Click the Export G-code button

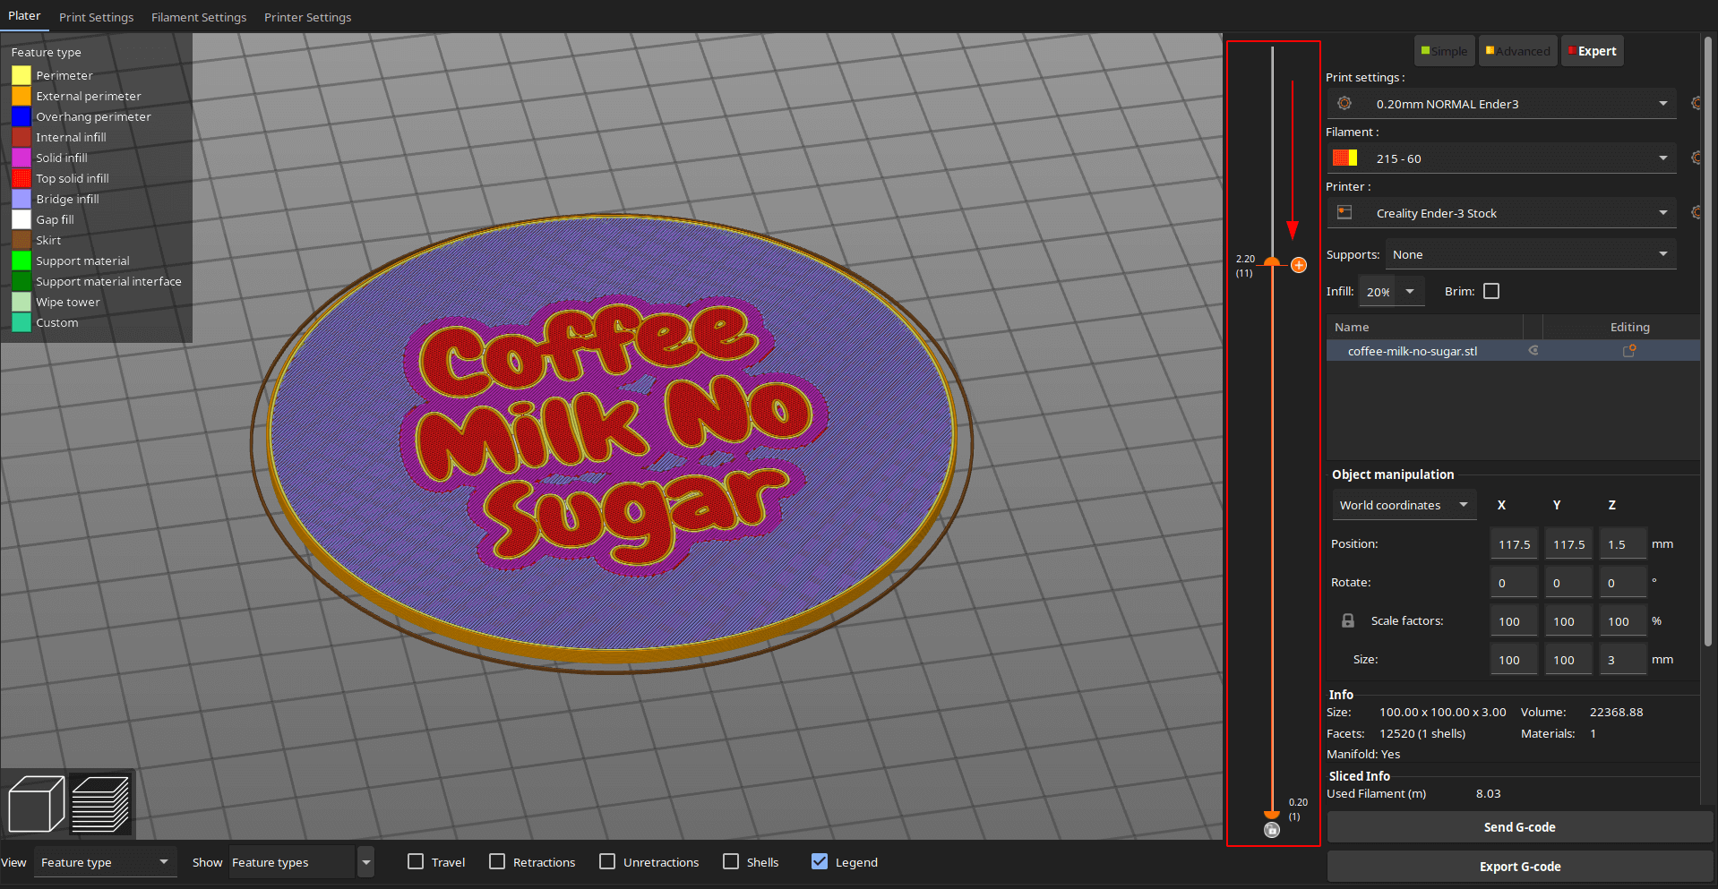click(x=1520, y=867)
